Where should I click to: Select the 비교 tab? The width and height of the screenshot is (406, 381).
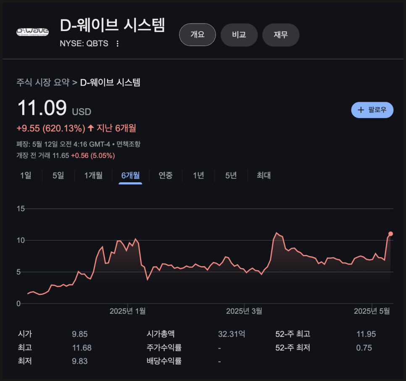pyautogui.click(x=239, y=35)
